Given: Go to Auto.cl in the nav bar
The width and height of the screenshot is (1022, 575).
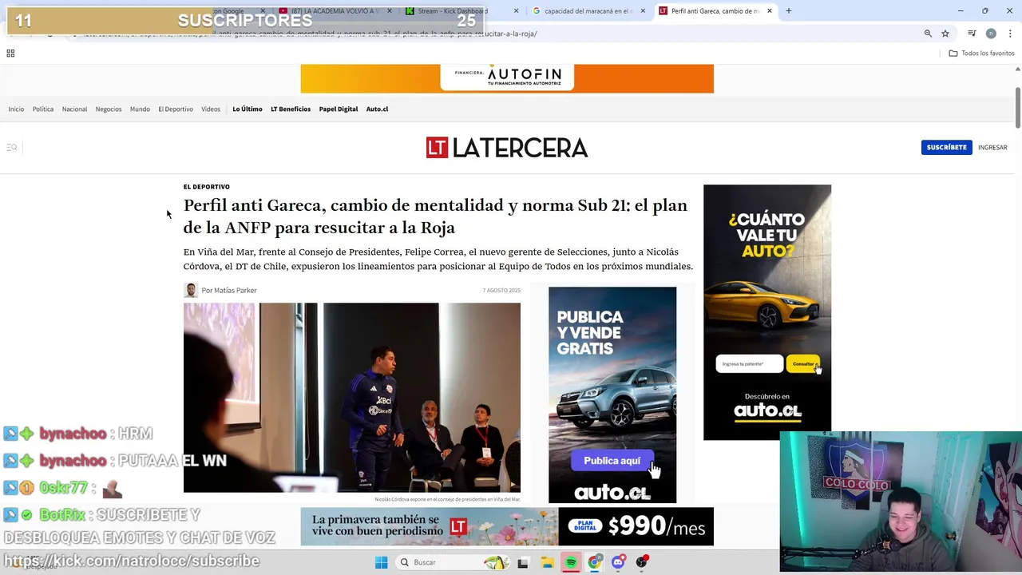Looking at the screenshot, I should pos(377,109).
